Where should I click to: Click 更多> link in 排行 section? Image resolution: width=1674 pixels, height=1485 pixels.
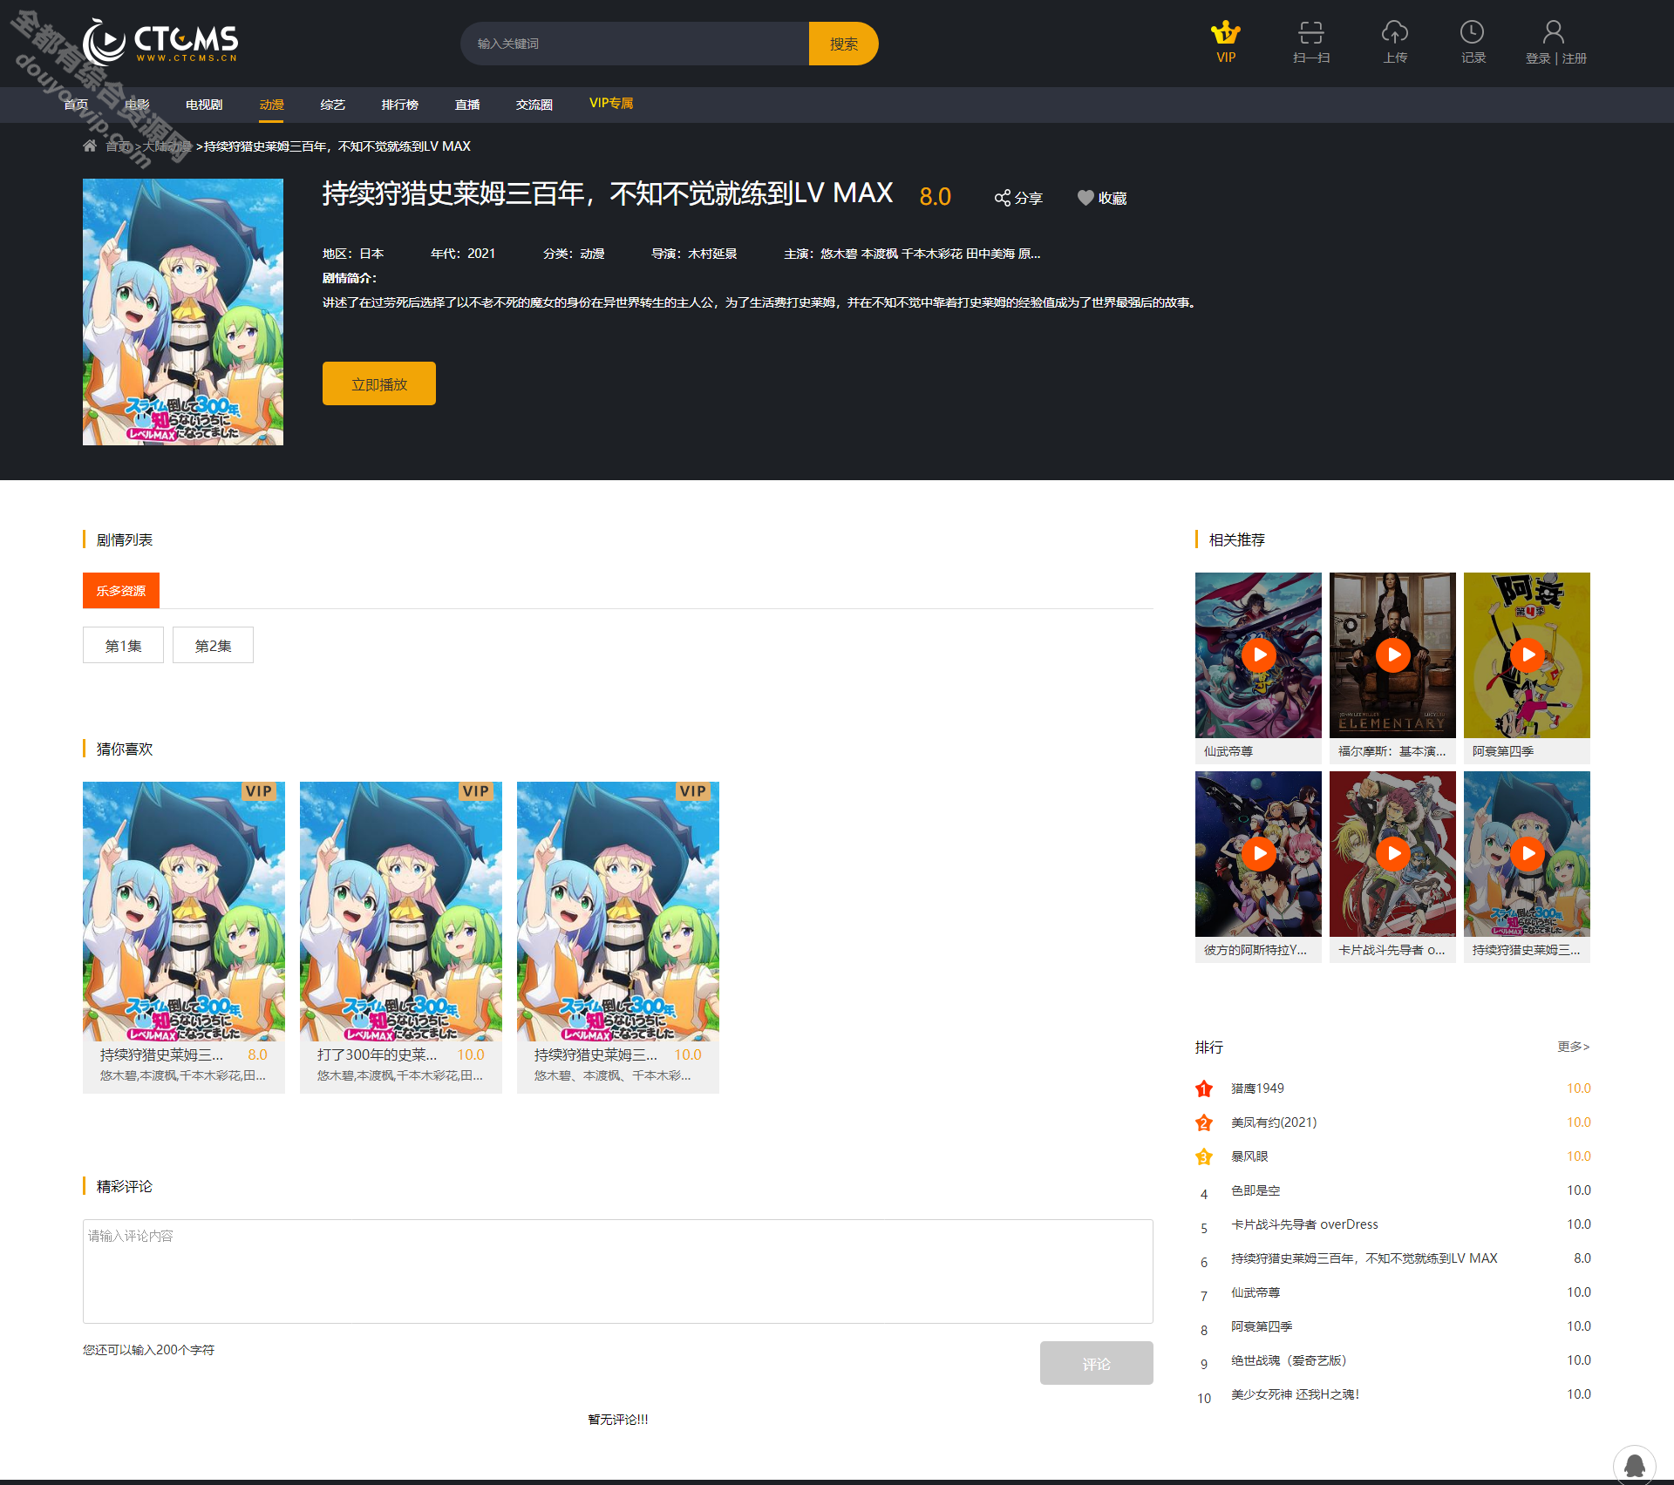(1574, 1047)
